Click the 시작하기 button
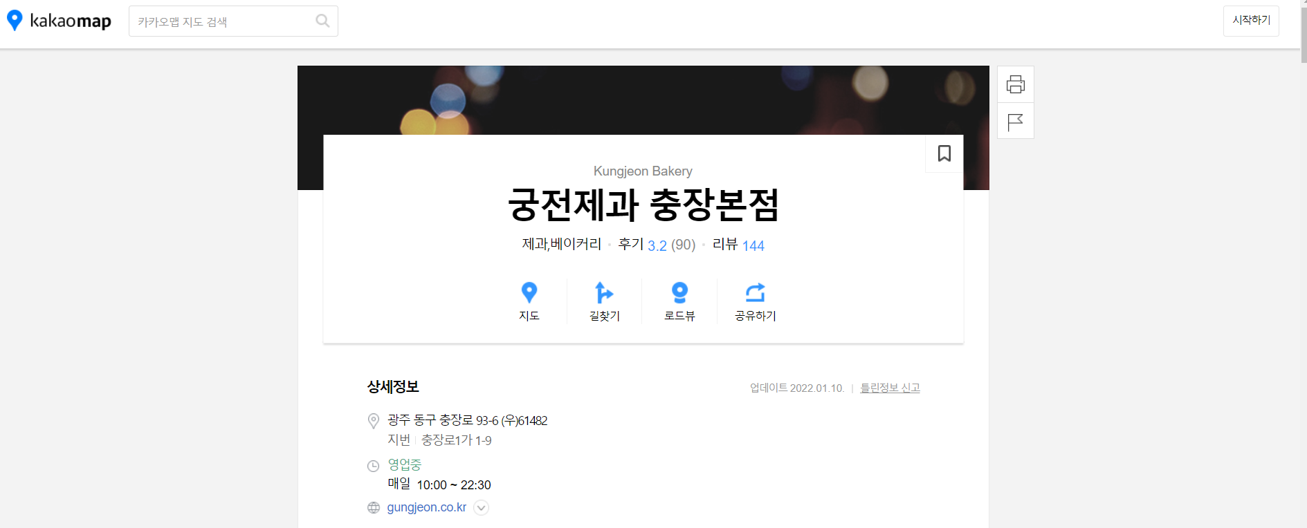 1251,21
